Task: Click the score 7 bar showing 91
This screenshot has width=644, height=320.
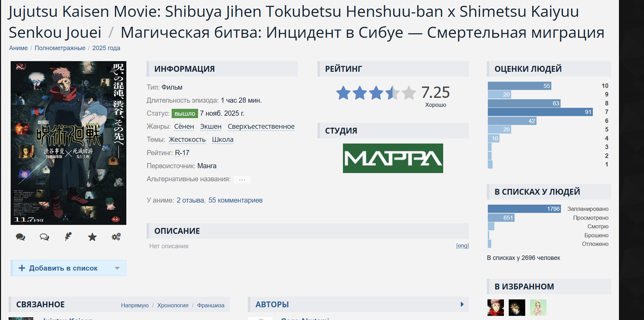Action: (x=541, y=112)
